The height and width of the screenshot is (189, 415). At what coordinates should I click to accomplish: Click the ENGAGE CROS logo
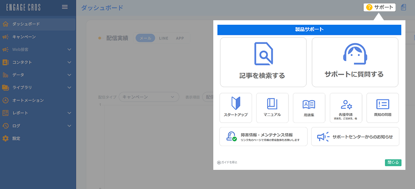(24, 8)
